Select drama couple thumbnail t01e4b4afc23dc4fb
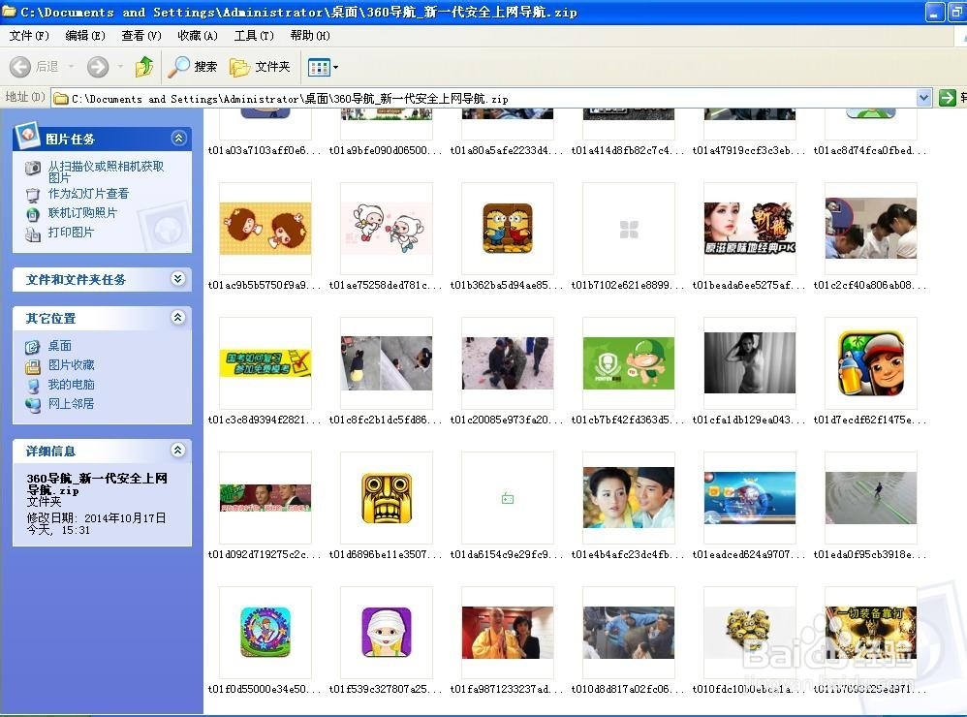 [x=629, y=498]
